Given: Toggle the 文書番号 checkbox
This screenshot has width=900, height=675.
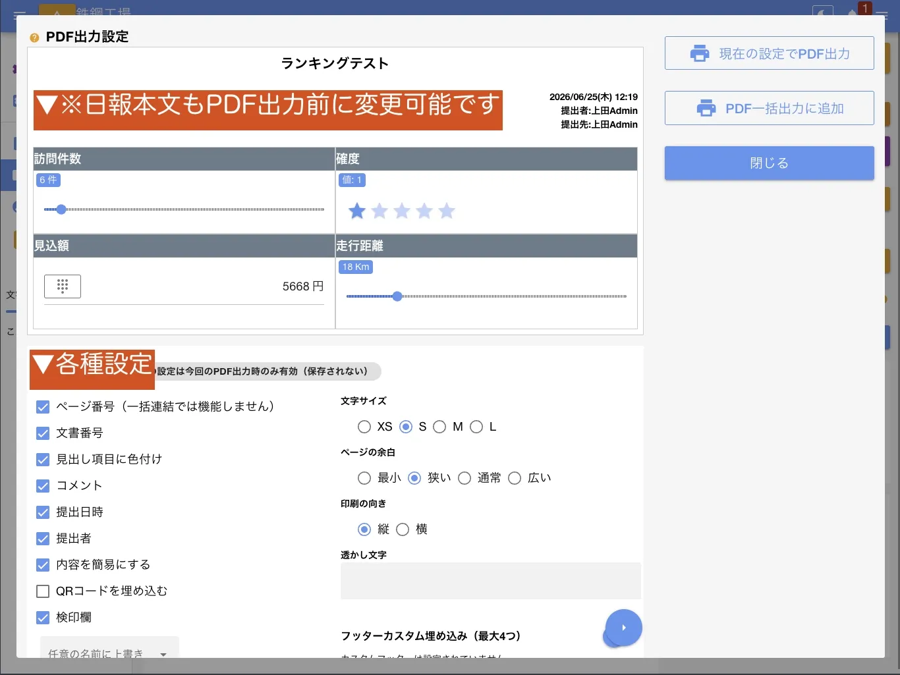Looking at the screenshot, I should coord(43,433).
